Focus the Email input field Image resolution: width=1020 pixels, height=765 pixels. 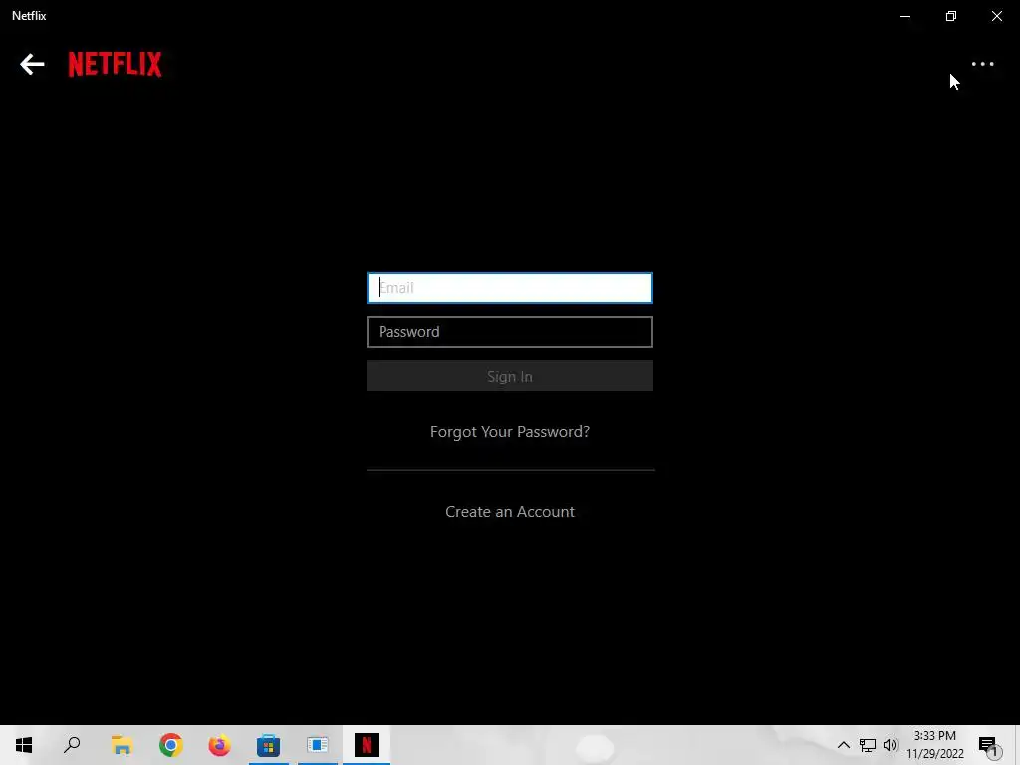pyautogui.click(x=509, y=288)
